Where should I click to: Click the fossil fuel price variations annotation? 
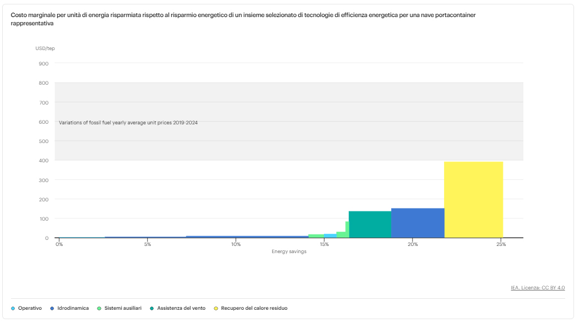point(128,123)
